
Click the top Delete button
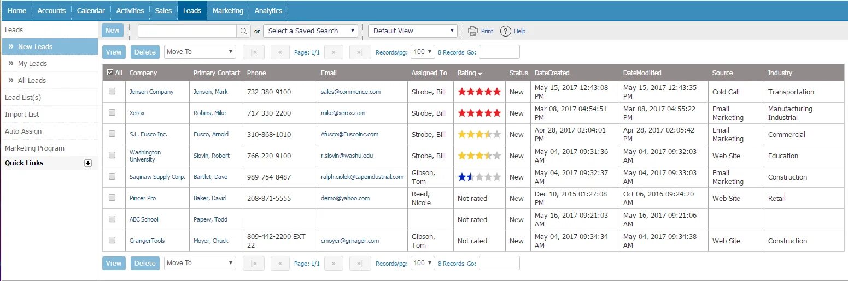(x=145, y=52)
